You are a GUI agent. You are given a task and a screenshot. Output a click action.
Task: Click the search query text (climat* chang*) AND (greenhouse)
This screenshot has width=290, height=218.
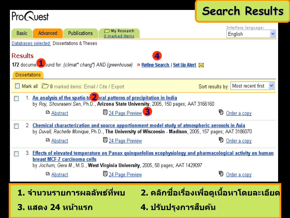coord(98,65)
